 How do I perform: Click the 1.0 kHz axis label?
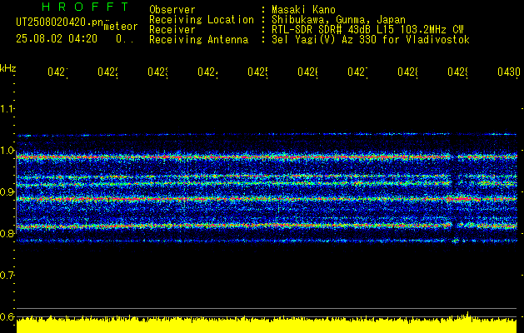[7, 151]
